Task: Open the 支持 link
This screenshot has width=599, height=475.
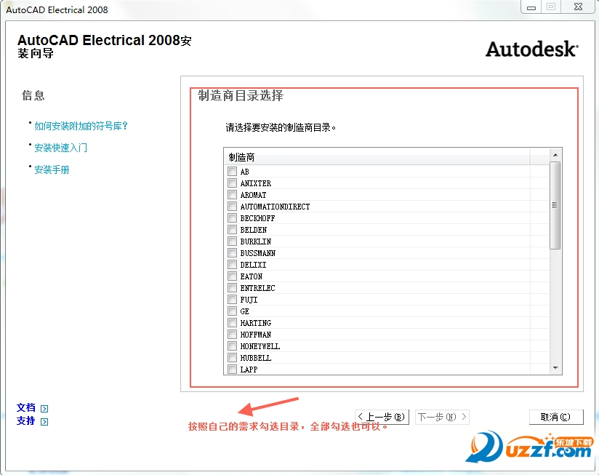Action: 26,420
